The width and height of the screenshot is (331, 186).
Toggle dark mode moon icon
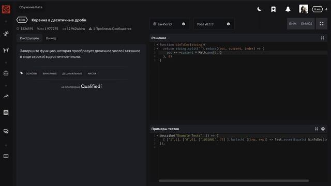(260, 9)
